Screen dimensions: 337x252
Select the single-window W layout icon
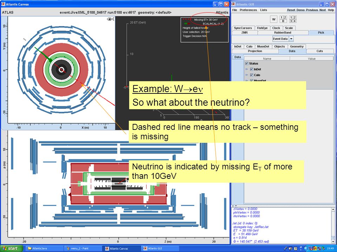click(x=273, y=19)
